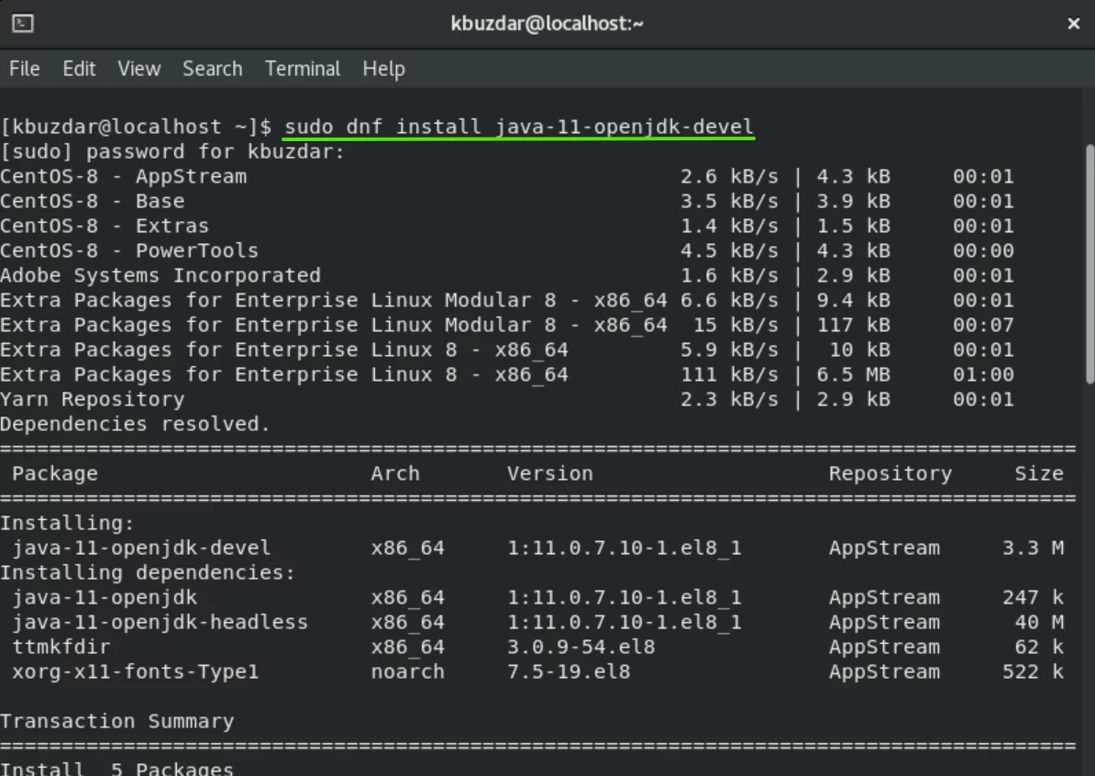1095x776 pixels.
Task: Open the Edit menu
Action: [79, 69]
